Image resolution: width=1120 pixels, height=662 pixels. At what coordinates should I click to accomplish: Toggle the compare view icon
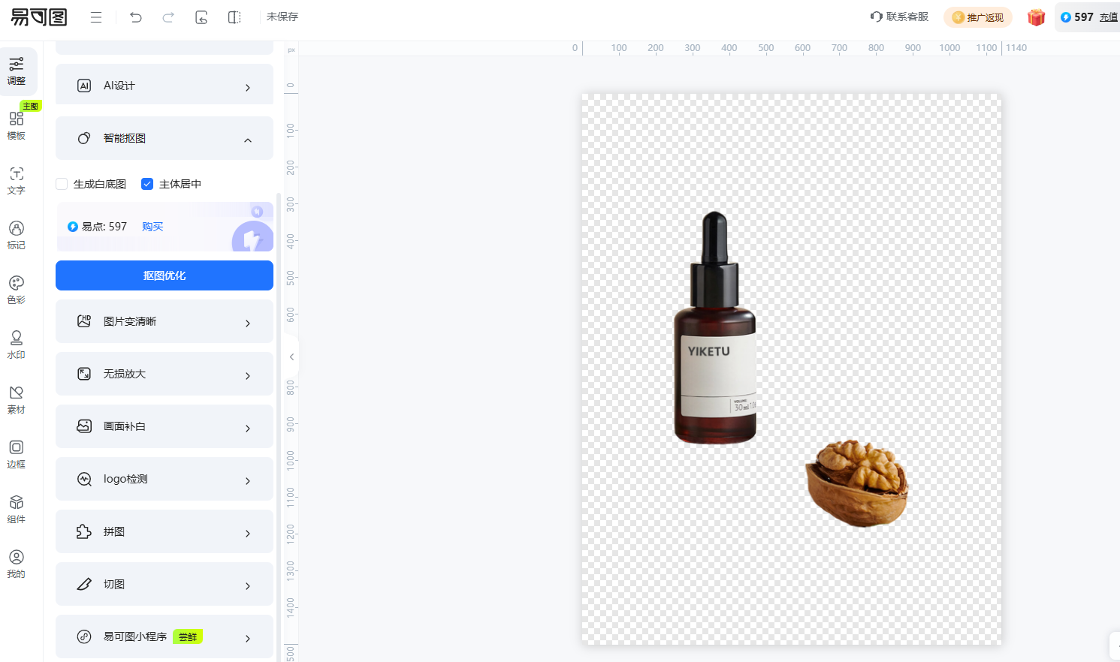(x=234, y=17)
